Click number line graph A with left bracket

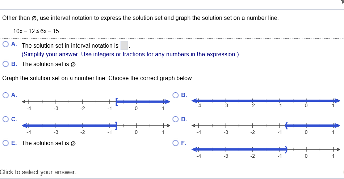tap(96, 104)
